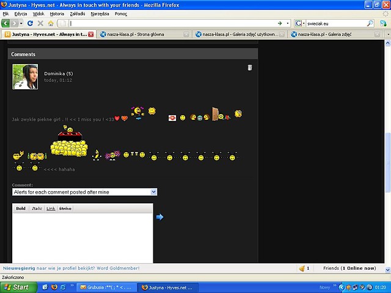Click the first quick launch icon
This screenshot has width=391, height=293.
pos(45,288)
